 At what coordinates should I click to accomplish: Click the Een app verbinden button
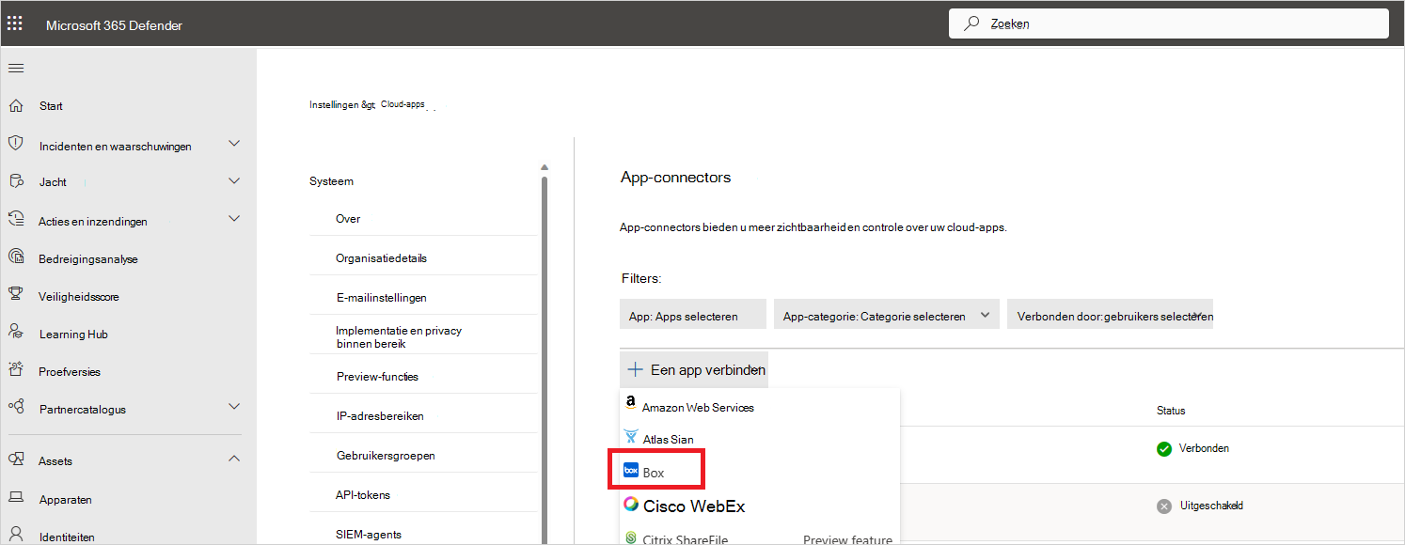(695, 369)
